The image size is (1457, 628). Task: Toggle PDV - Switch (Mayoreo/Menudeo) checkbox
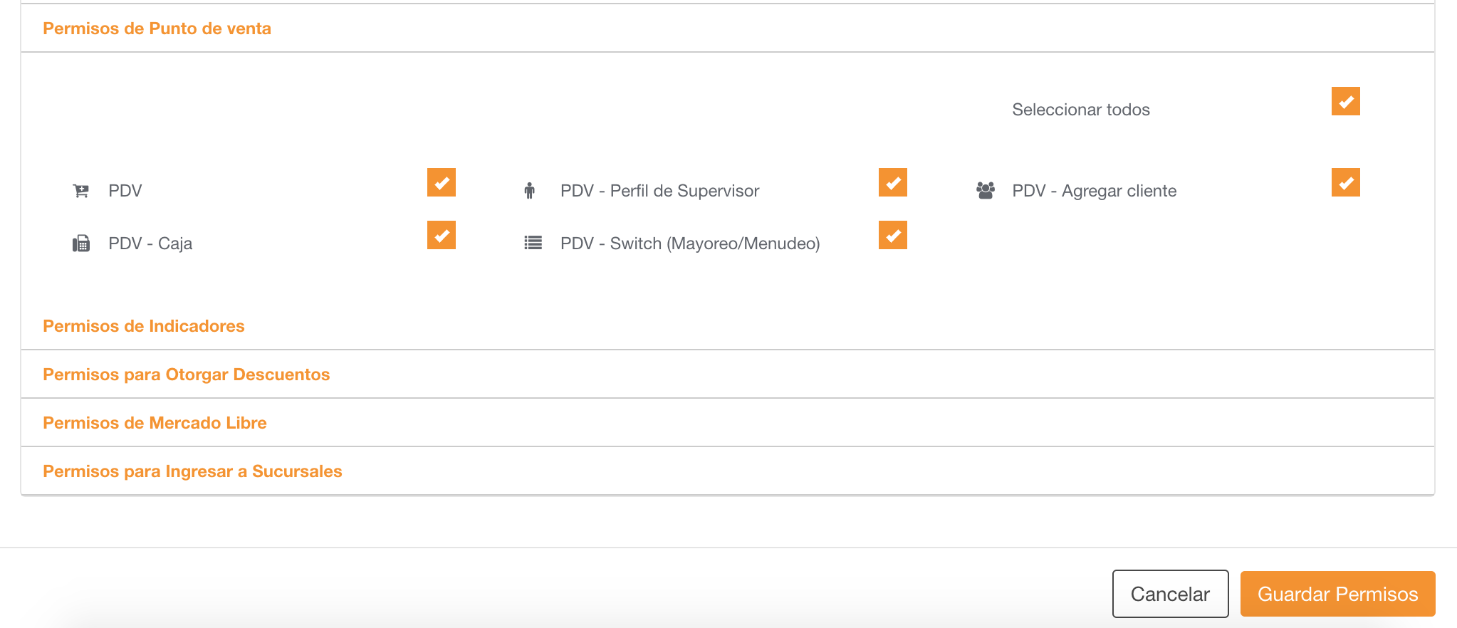click(x=893, y=235)
